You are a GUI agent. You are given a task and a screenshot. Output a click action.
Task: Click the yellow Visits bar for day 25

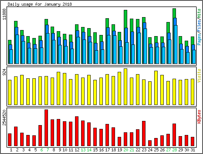click(156, 88)
